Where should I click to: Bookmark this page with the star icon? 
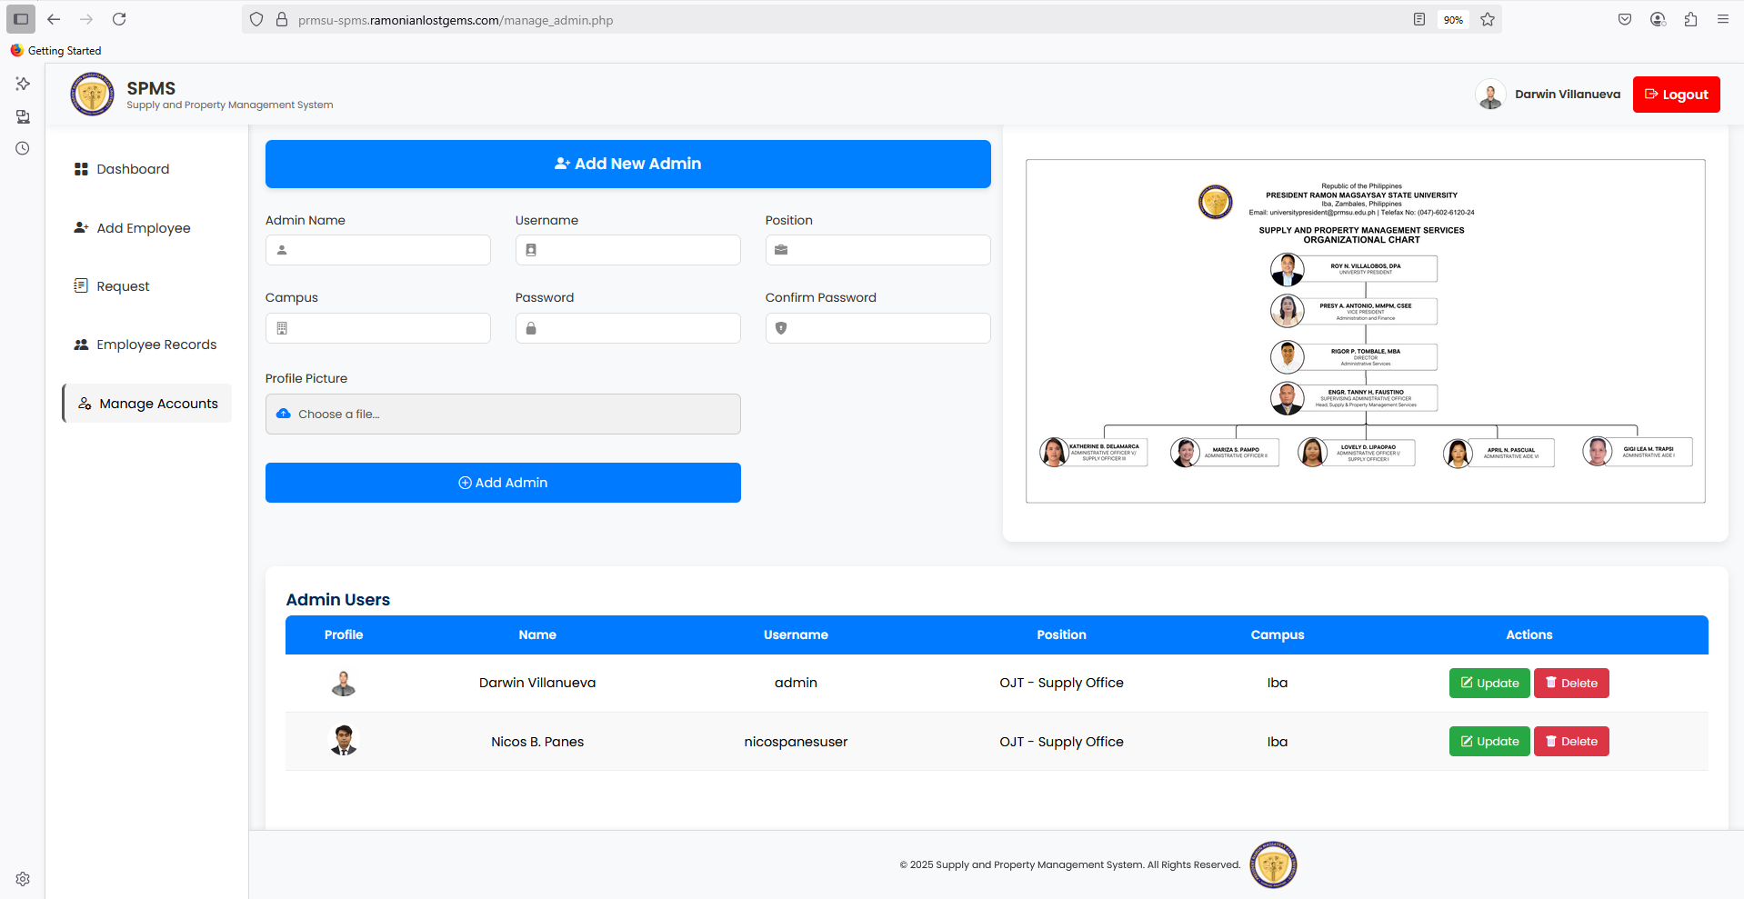pyautogui.click(x=1487, y=19)
